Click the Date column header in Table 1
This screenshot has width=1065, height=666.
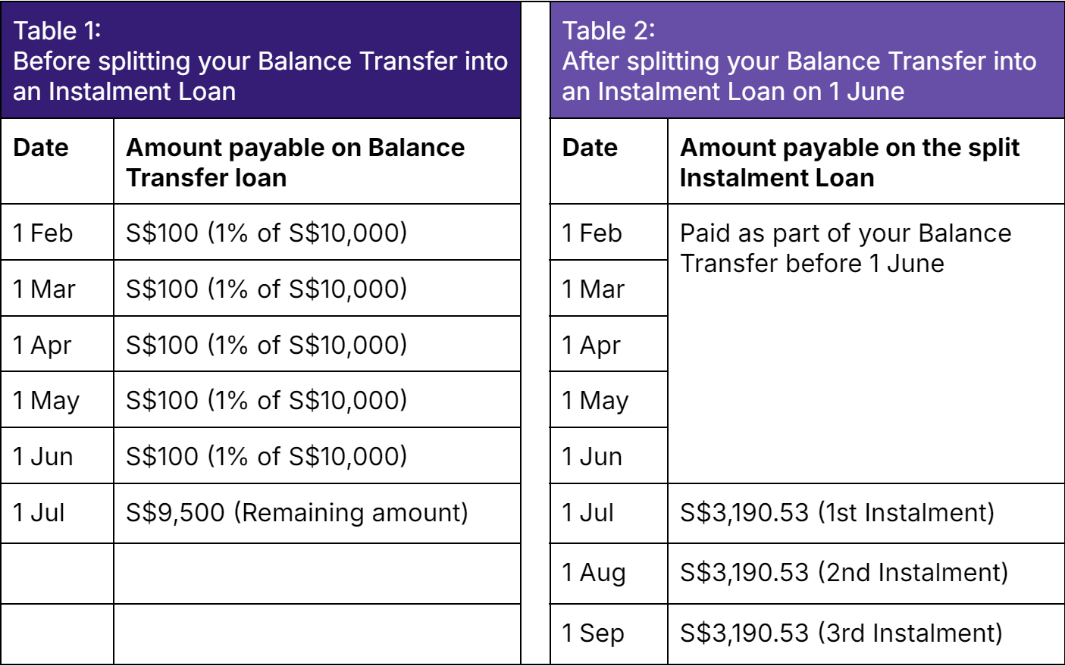pyautogui.click(x=41, y=147)
